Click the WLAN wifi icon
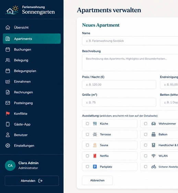 click(154, 156)
